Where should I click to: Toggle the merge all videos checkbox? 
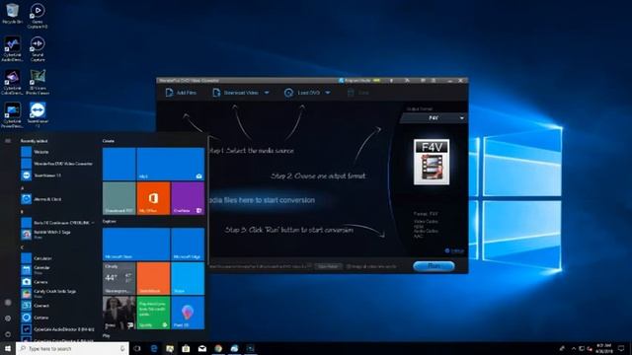click(349, 266)
